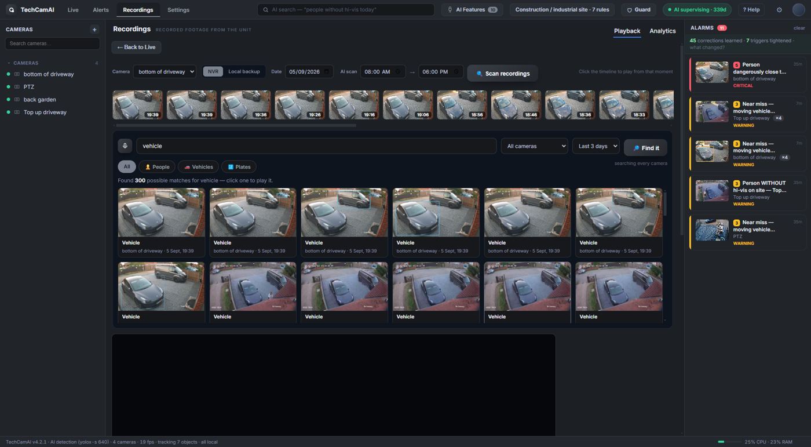The width and height of the screenshot is (811, 447).
Task: Click clock icon in 06:00 PM field
Action: [x=456, y=72]
